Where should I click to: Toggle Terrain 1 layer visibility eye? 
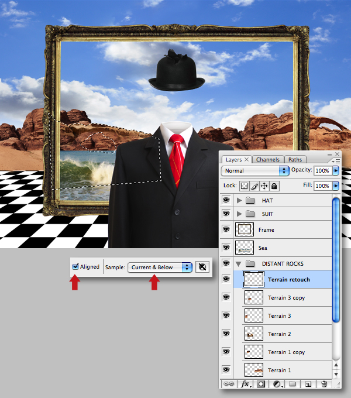tap(226, 369)
